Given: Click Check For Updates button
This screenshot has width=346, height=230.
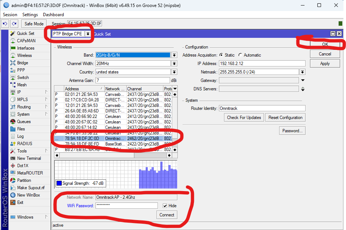Looking at the screenshot, I should click(x=244, y=118).
